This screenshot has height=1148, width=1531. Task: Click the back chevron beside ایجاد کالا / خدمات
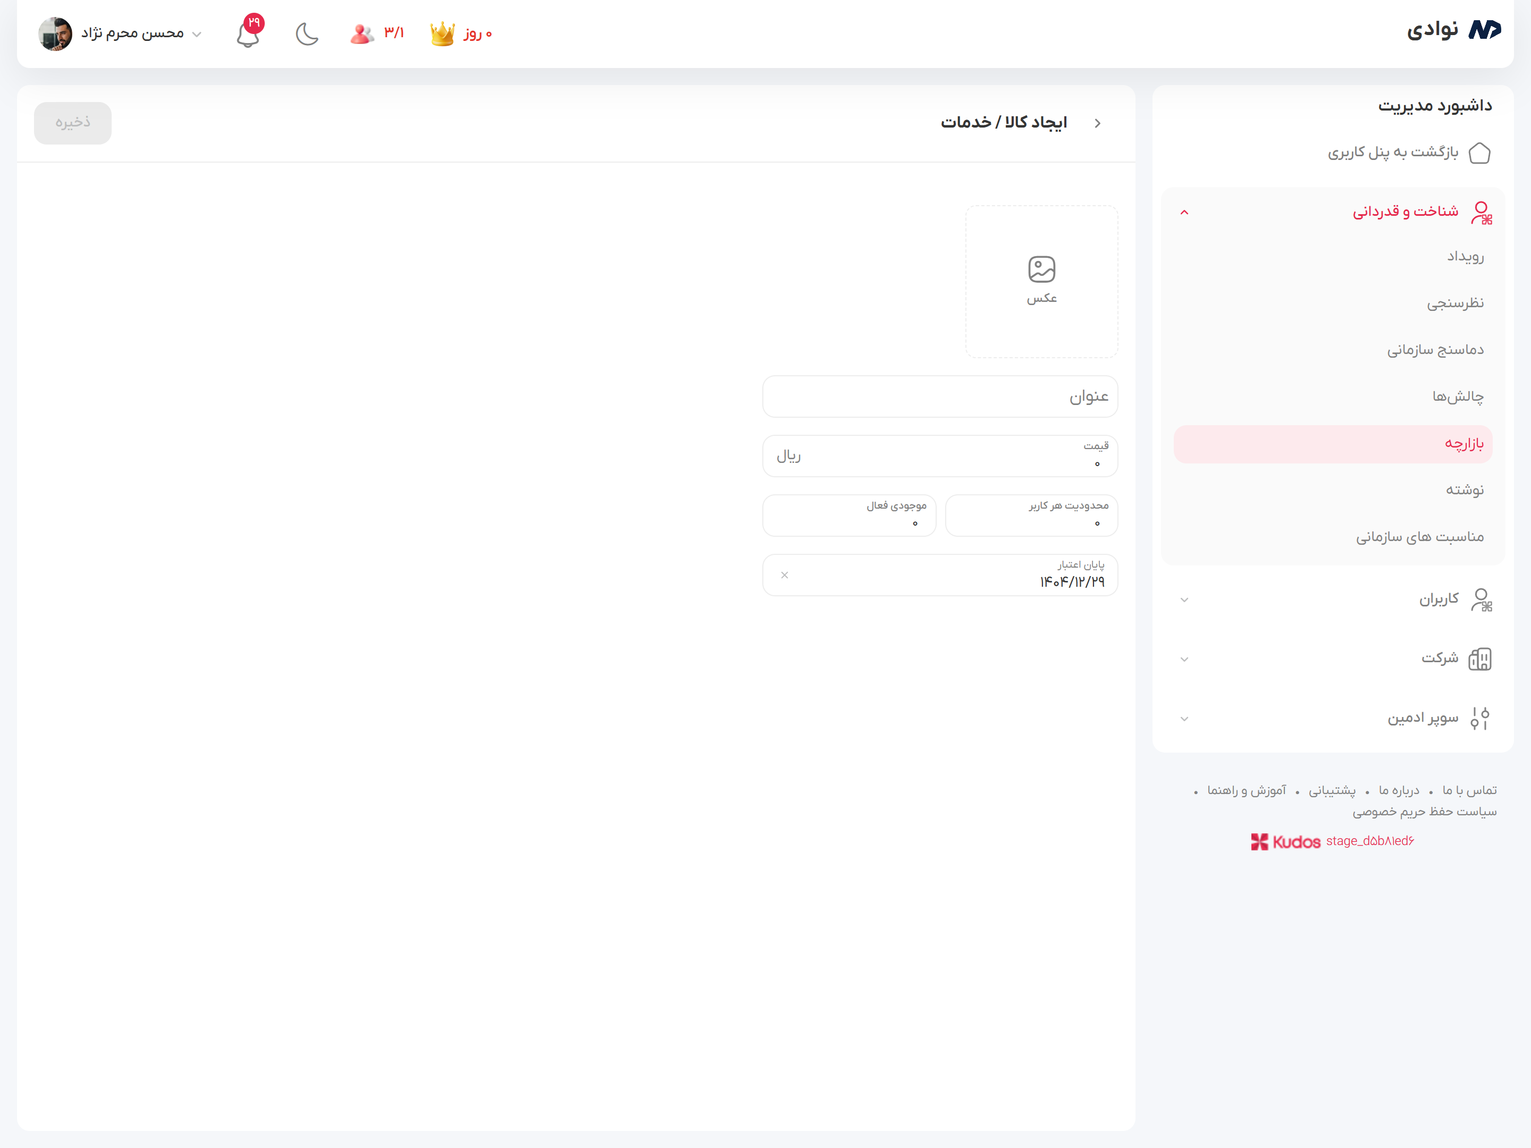[1097, 123]
